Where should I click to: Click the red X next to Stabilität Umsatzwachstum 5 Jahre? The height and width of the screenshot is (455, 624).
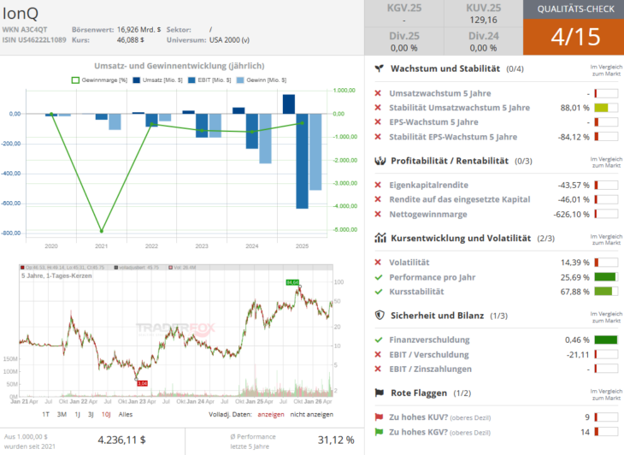[378, 108]
